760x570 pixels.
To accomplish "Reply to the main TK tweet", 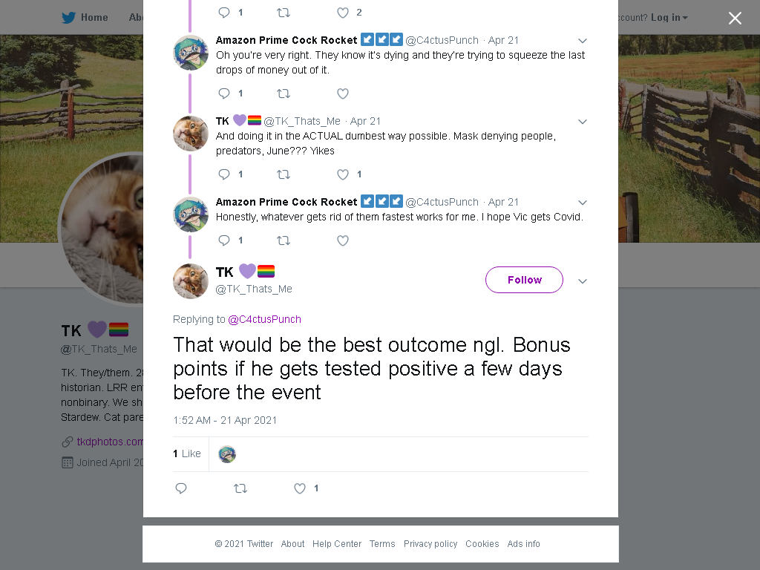I will [x=181, y=488].
